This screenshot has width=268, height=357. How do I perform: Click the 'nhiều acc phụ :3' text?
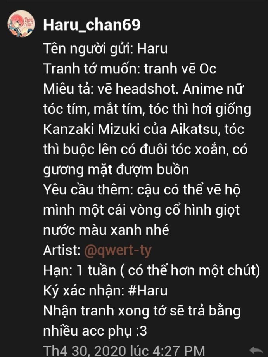95,331
